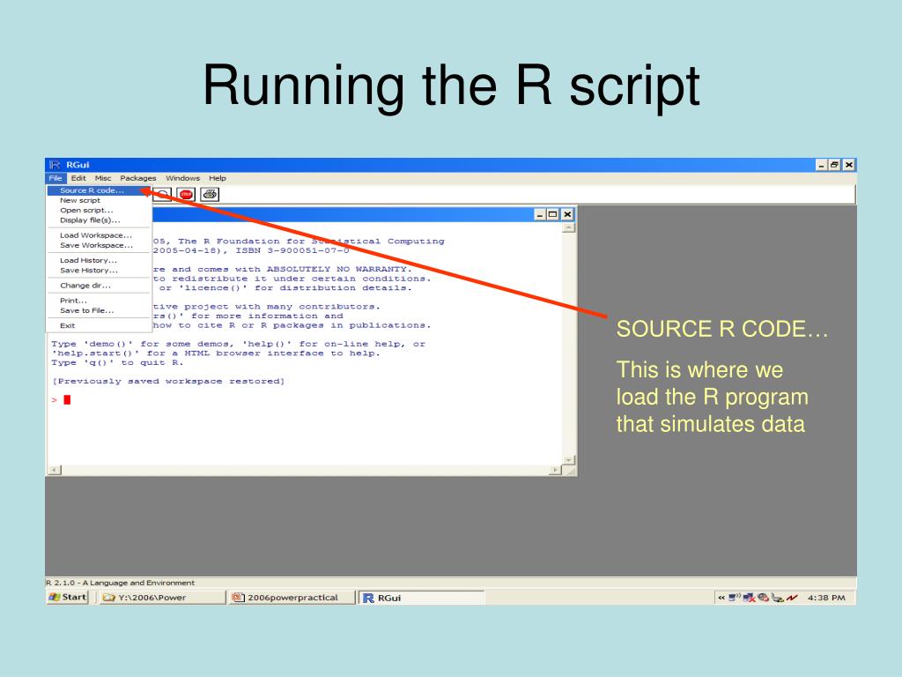
Task: Close the R Console child window
Action: (567, 215)
